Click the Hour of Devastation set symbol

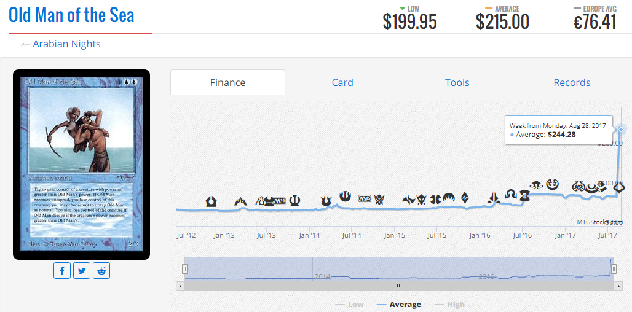tap(618, 187)
